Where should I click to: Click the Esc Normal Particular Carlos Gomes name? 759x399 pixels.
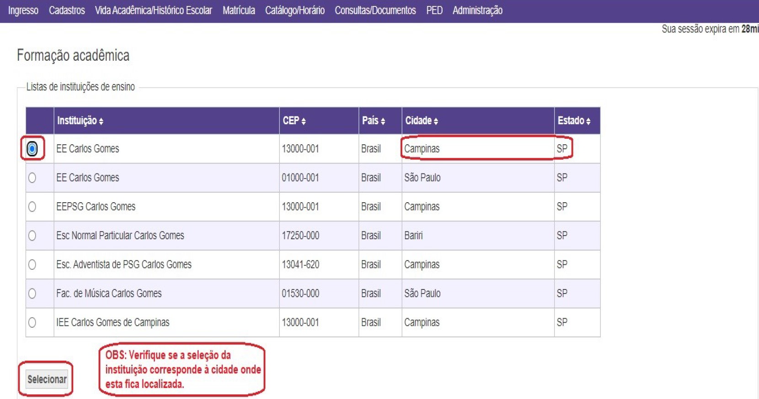(x=120, y=236)
